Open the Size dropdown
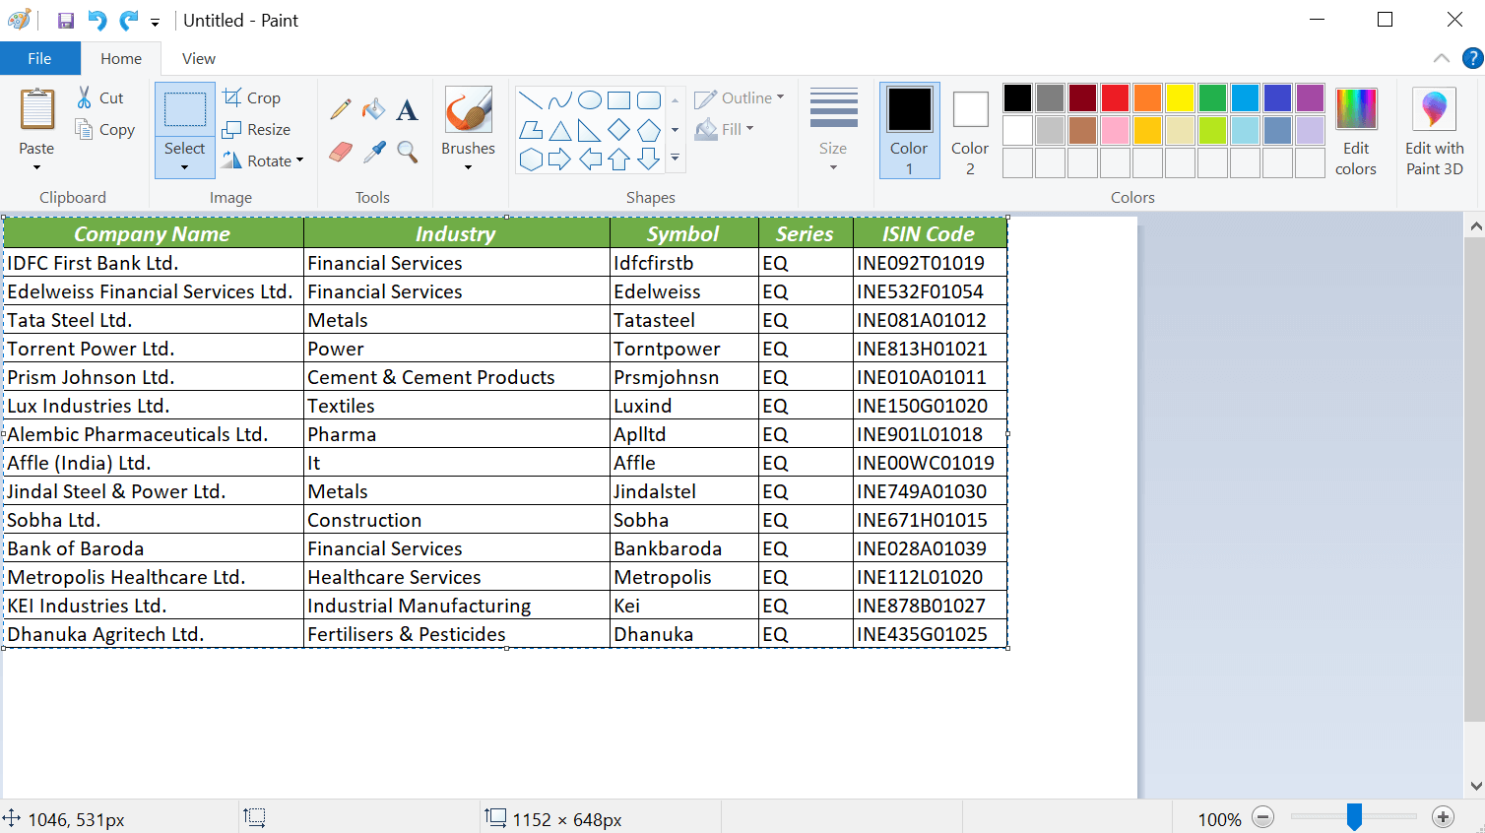This screenshot has height=833, width=1485. [833, 132]
